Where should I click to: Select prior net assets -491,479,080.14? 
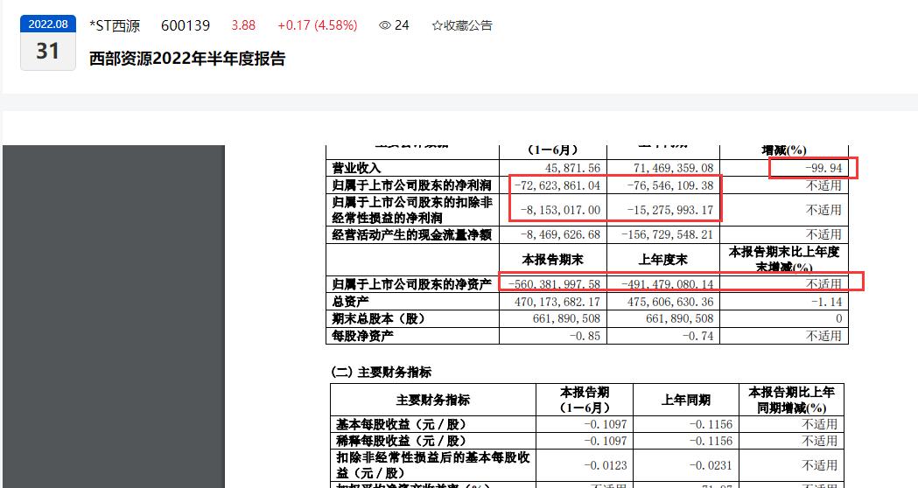point(667,284)
